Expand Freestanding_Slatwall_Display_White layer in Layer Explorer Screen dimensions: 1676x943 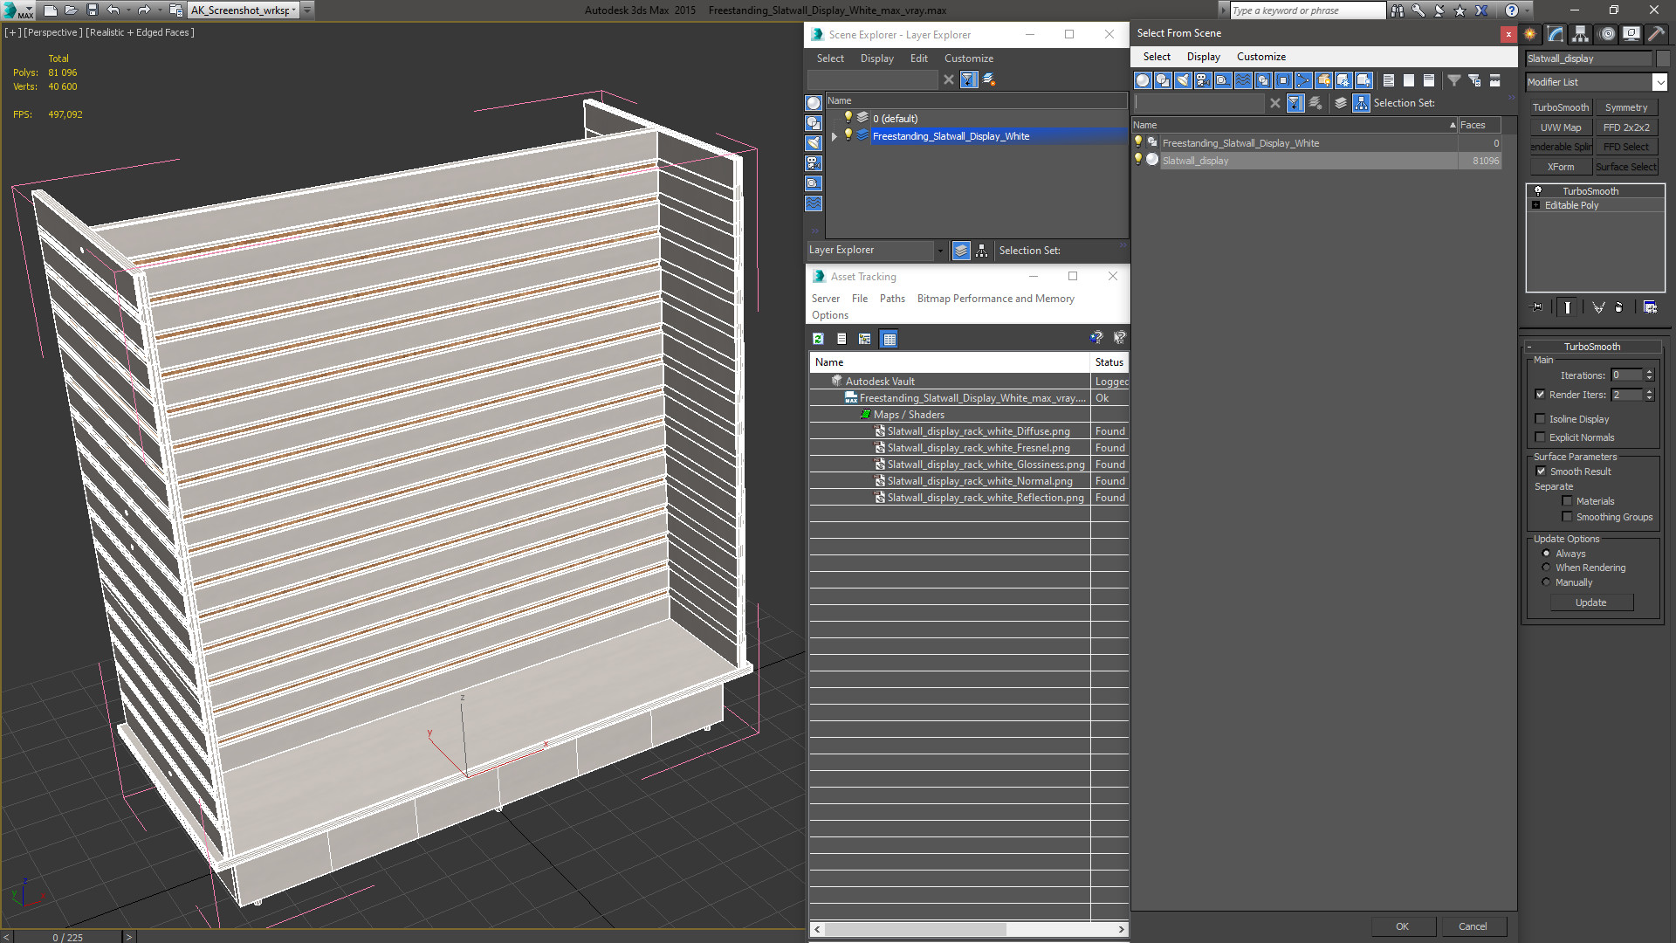coord(835,136)
